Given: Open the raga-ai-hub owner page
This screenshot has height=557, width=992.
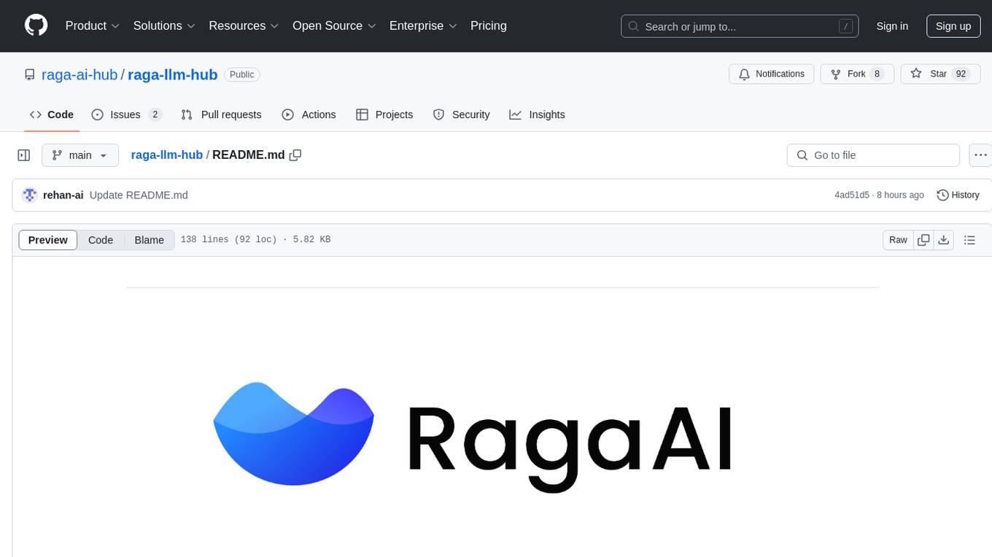Looking at the screenshot, I should 80,74.
